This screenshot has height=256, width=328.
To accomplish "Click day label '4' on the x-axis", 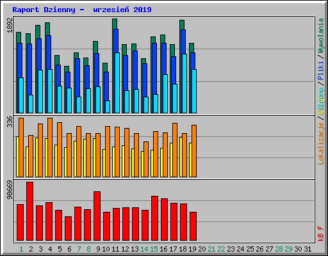I will point(50,249).
